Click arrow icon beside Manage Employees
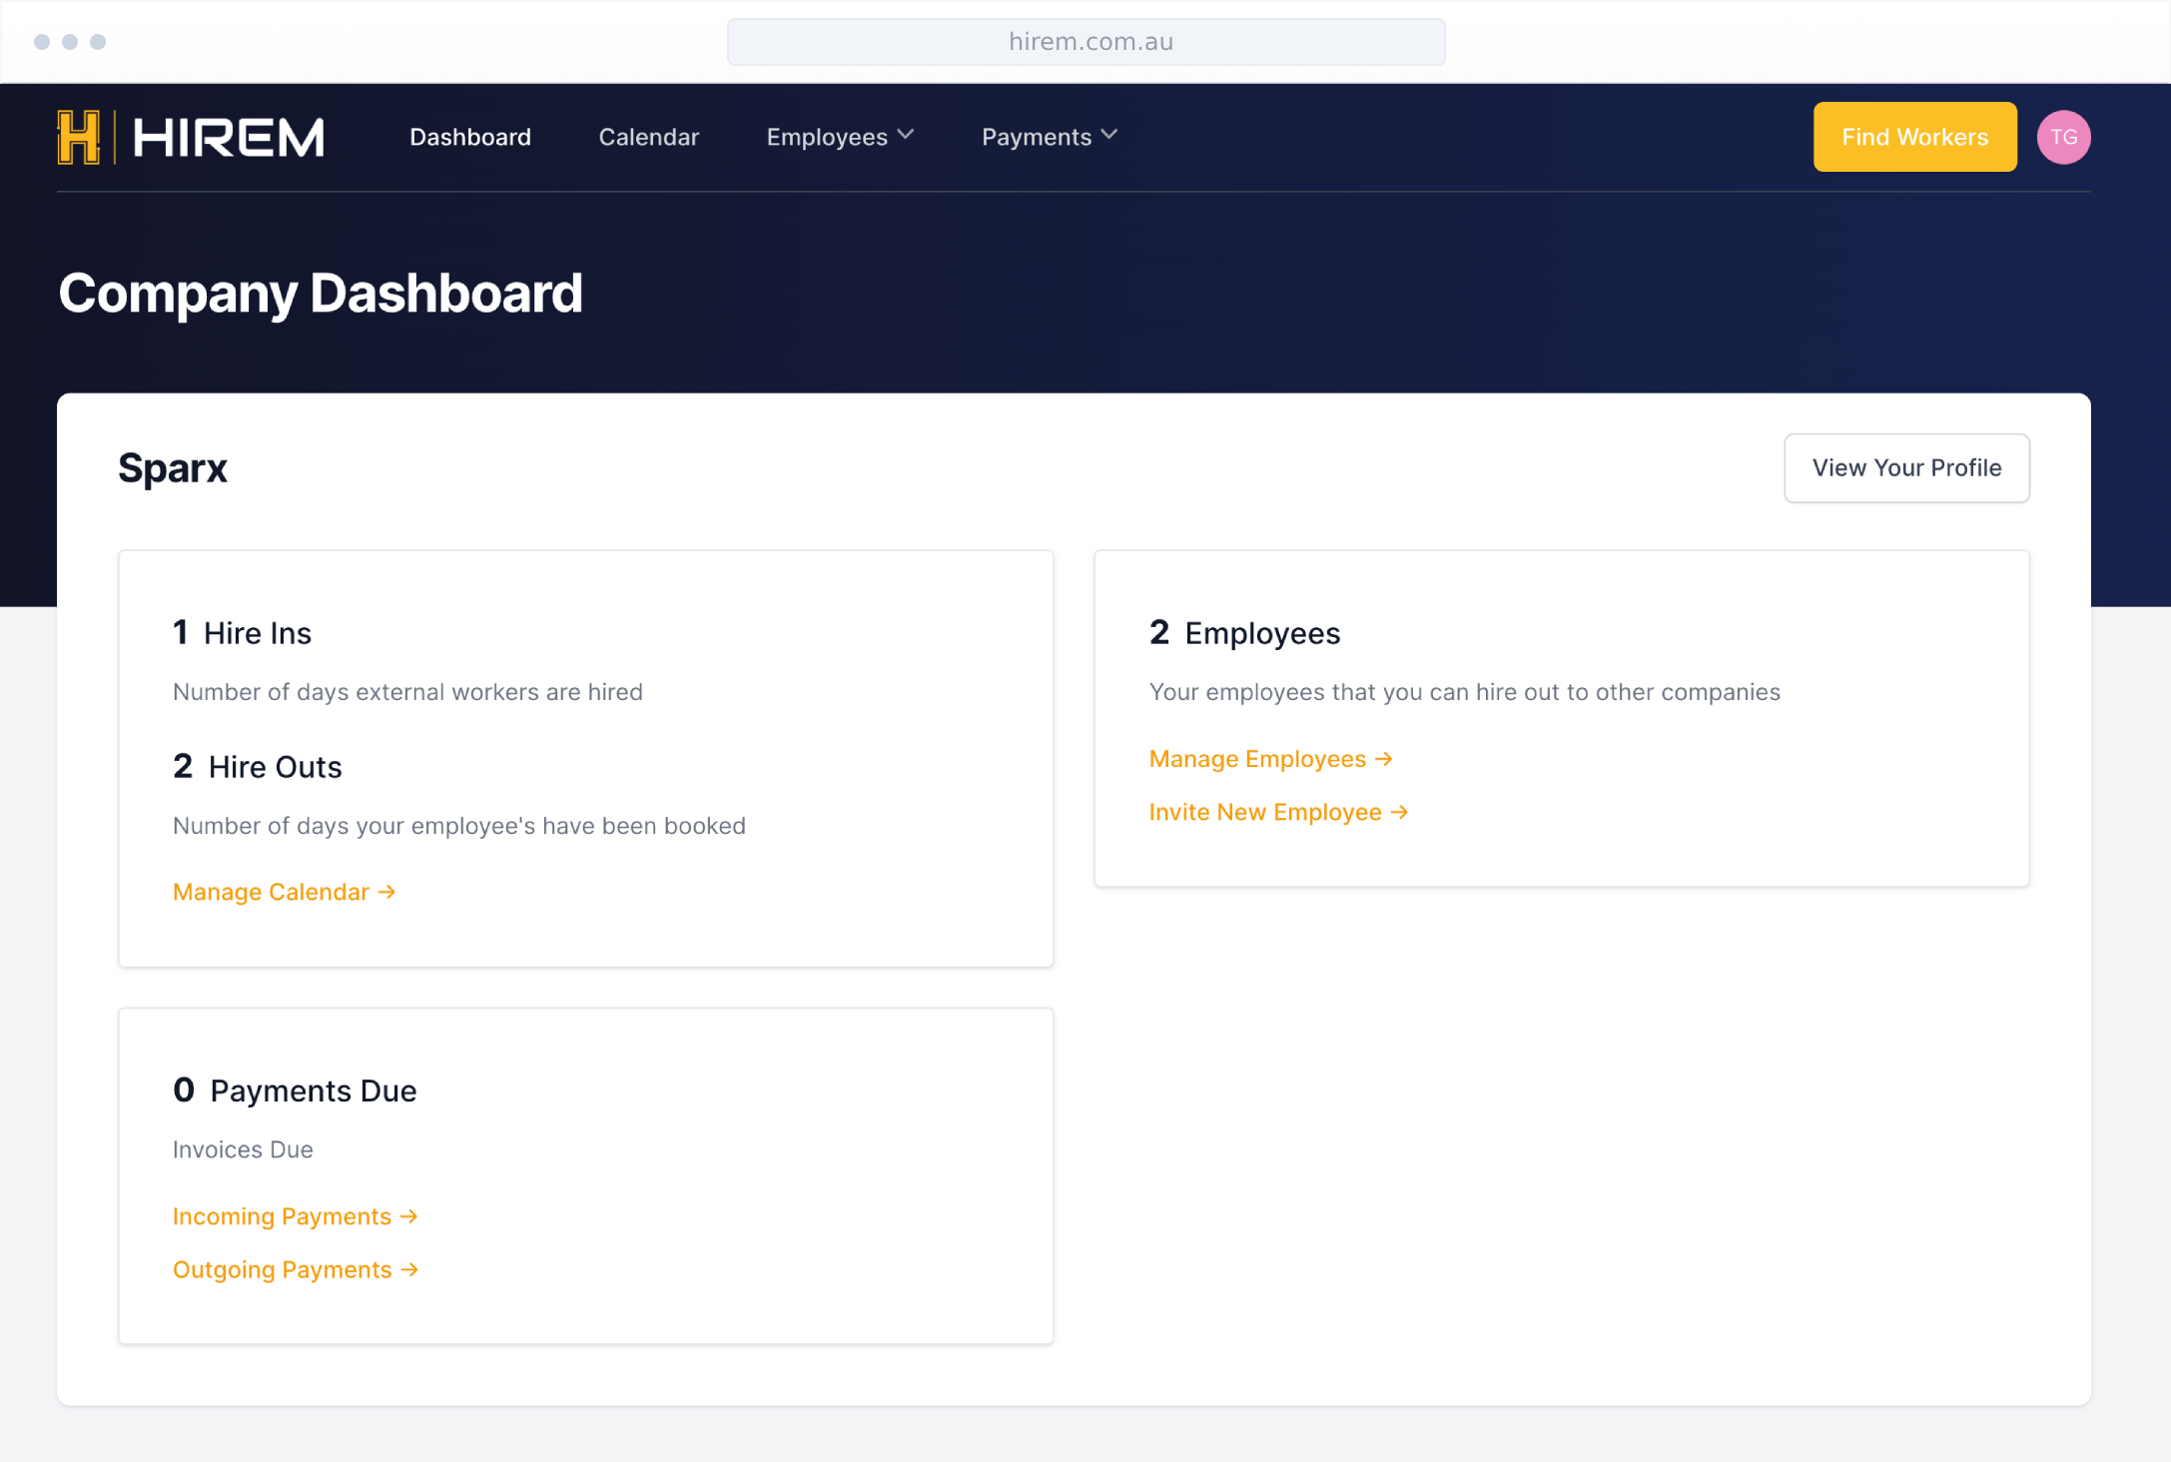Viewport: 2171px width, 1462px height. coord(1384,759)
